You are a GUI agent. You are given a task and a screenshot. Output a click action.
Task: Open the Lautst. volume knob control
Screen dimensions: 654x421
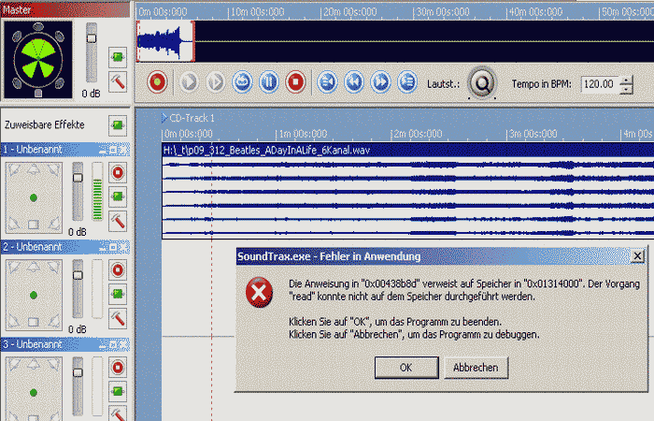pyautogui.click(x=482, y=83)
